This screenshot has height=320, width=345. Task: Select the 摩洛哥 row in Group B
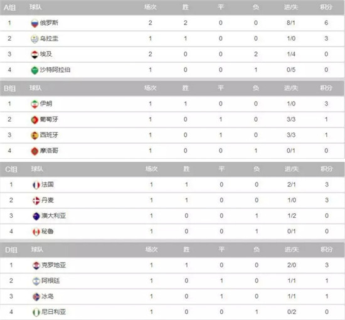point(172,151)
